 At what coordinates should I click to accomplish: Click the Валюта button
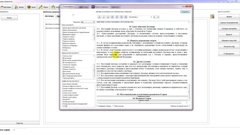click(229, 34)
